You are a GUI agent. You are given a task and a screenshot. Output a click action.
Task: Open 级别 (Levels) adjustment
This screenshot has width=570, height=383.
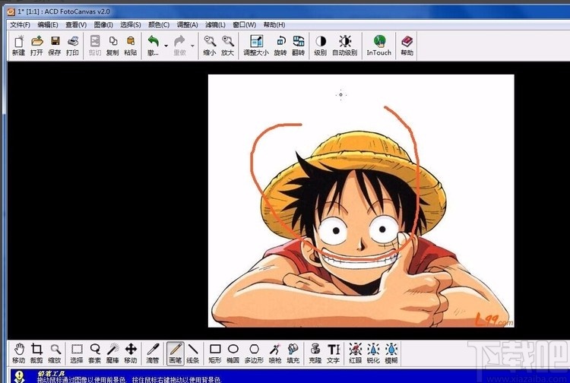click(320, 46)
